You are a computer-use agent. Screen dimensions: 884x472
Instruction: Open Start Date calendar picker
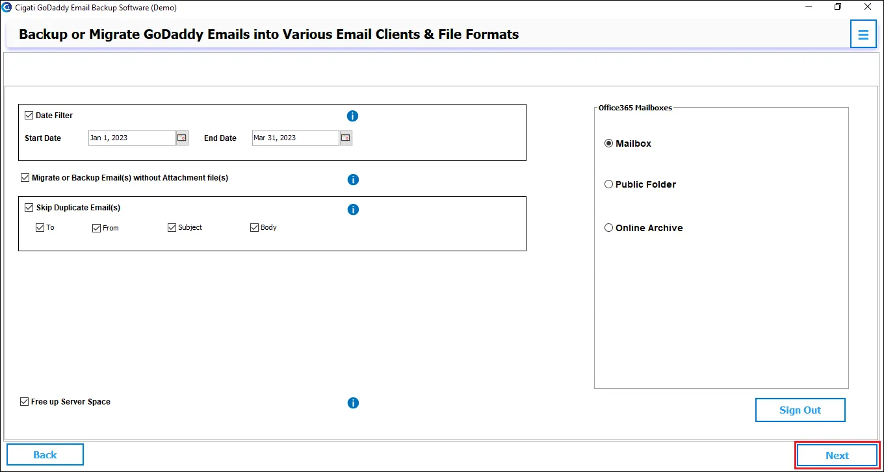[182, 138]
